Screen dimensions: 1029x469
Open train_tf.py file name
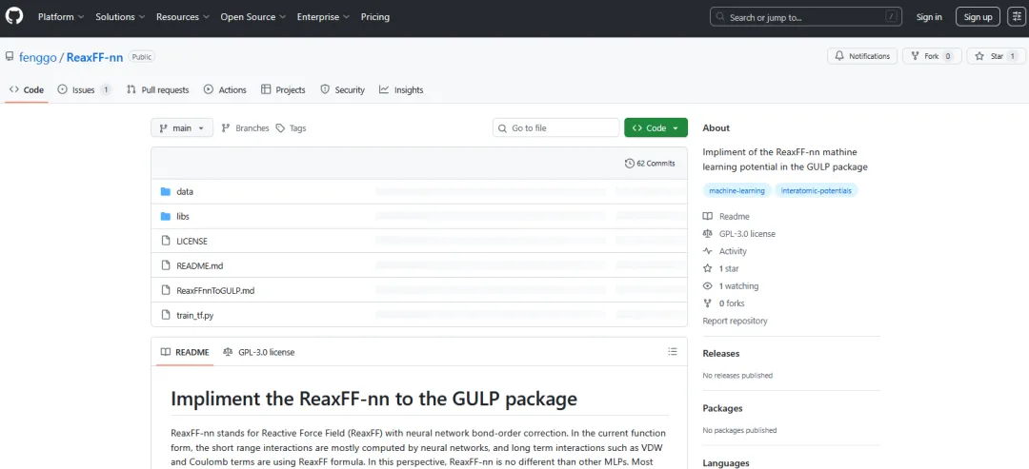[x=195, y=315]
